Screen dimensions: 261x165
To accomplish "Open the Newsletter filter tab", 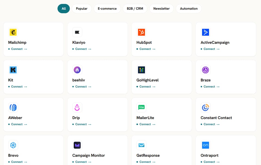I will point(161,9).
